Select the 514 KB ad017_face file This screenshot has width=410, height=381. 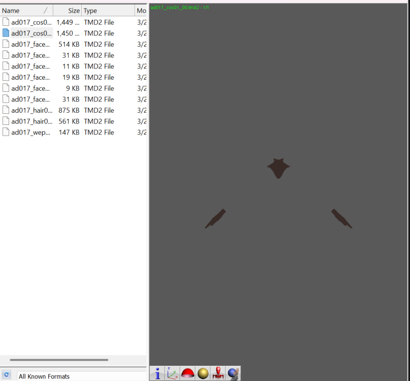coord(31,44)
